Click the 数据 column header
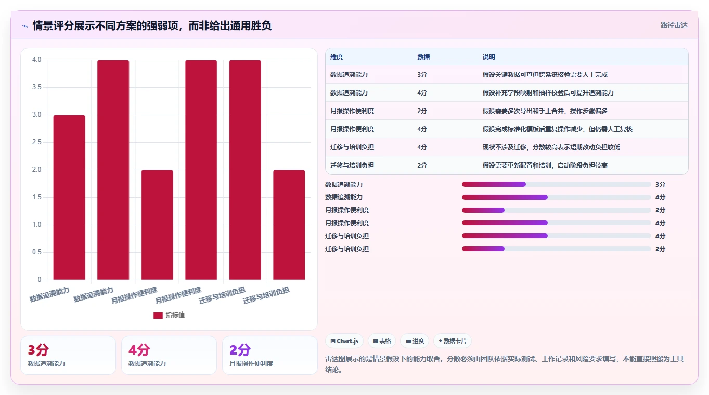 (x=423, y=57)
